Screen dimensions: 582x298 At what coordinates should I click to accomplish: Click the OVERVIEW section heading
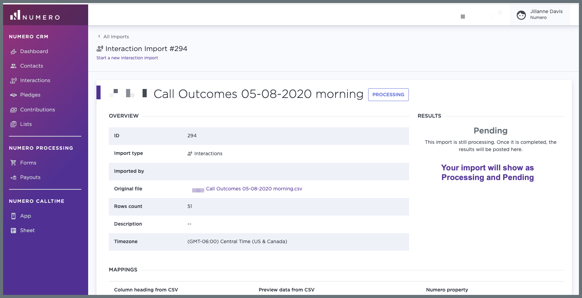tap(124, 116)
